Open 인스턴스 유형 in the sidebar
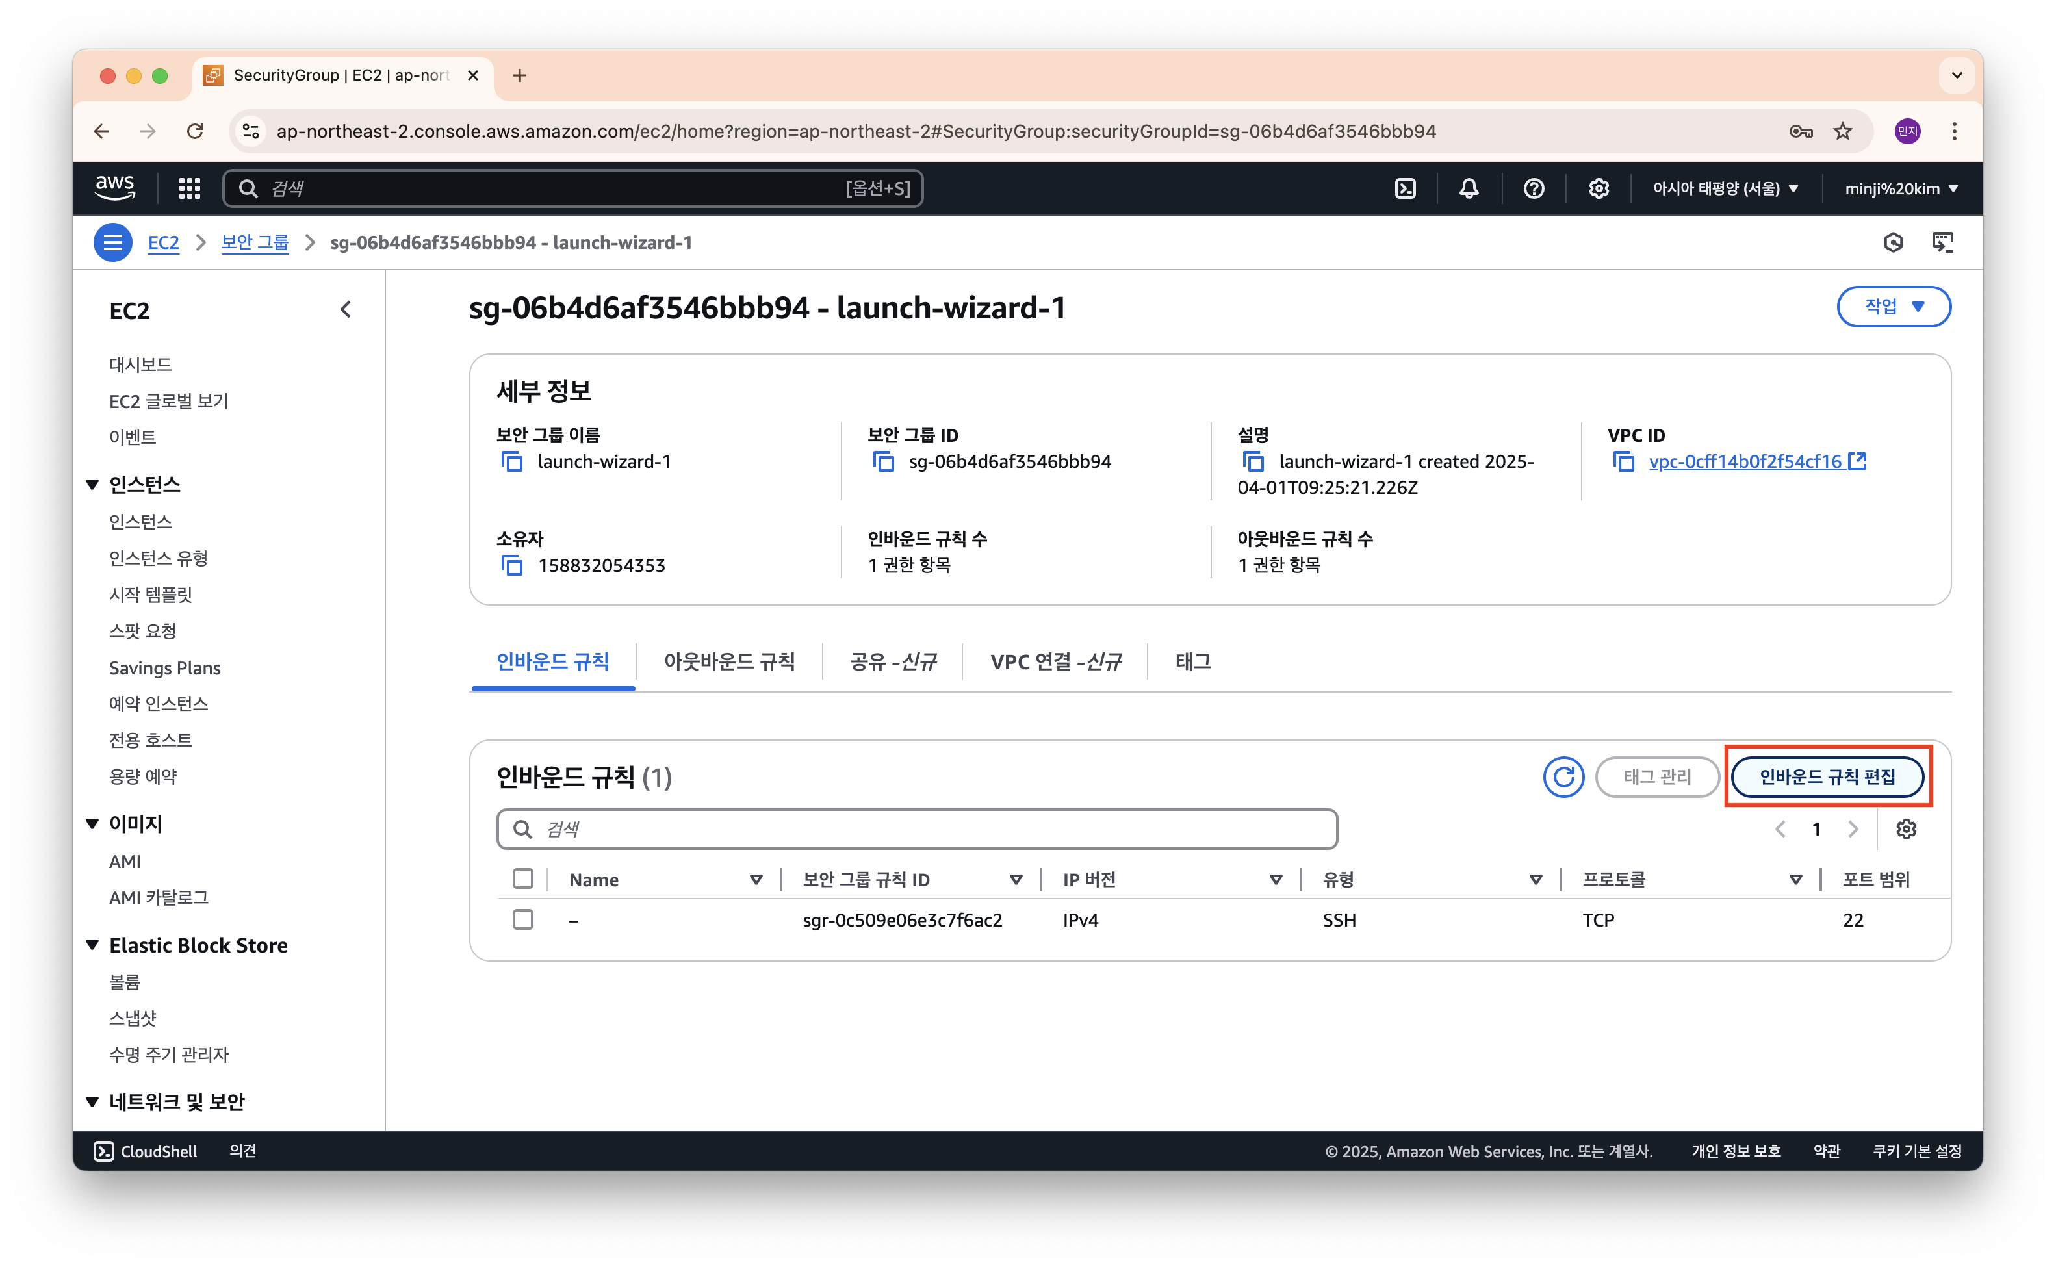This screenshot has width=2056, height=1267. (159, 558)
